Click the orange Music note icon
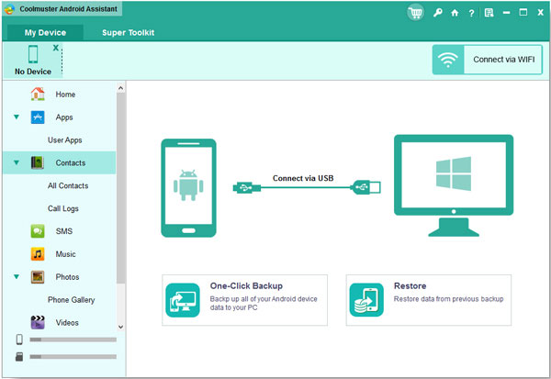The image size is (551, 379). [38, 254]
